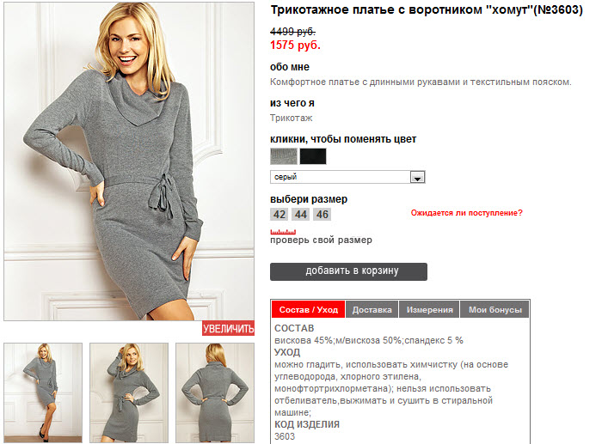602x444 pixels.
Task: Click the 'добавить в корзину' button
Action: click(x=348, y=271)
